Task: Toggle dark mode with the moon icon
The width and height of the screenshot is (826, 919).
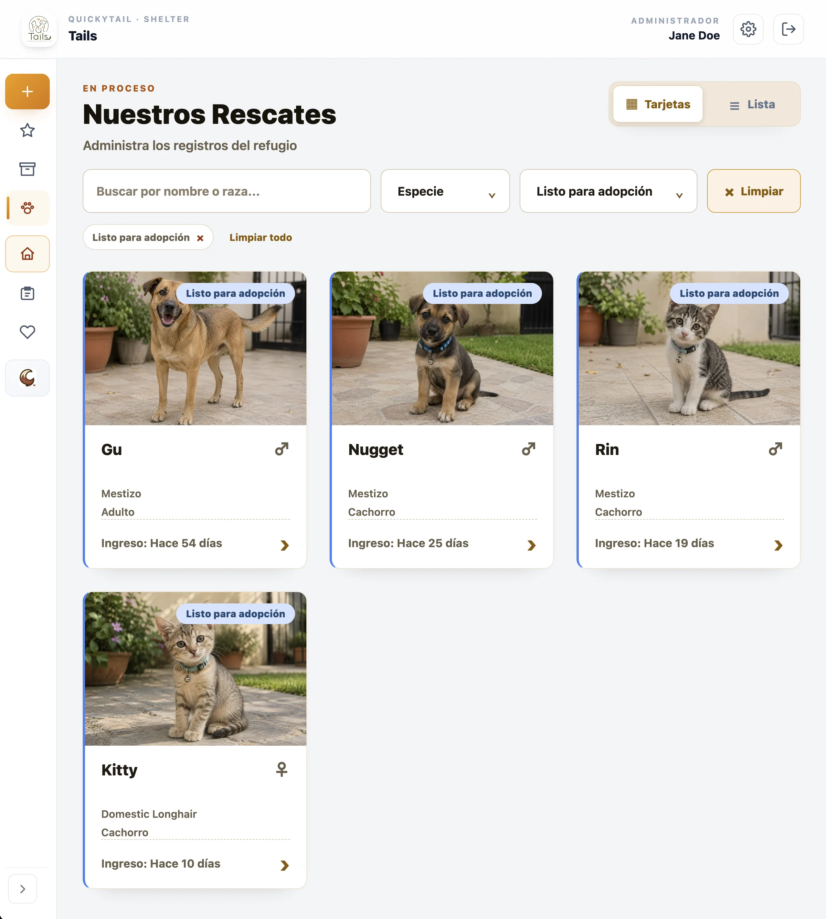Action: click(27, 378)
